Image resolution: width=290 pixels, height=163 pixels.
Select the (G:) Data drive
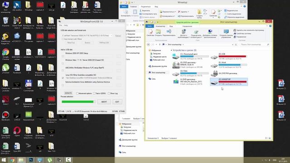coord(190,73)
